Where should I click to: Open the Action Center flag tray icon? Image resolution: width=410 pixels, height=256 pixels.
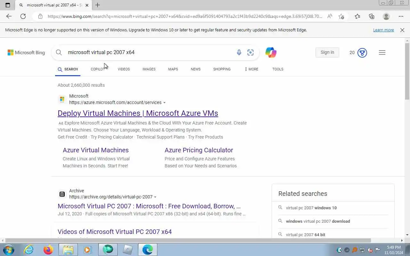(378, 250)
